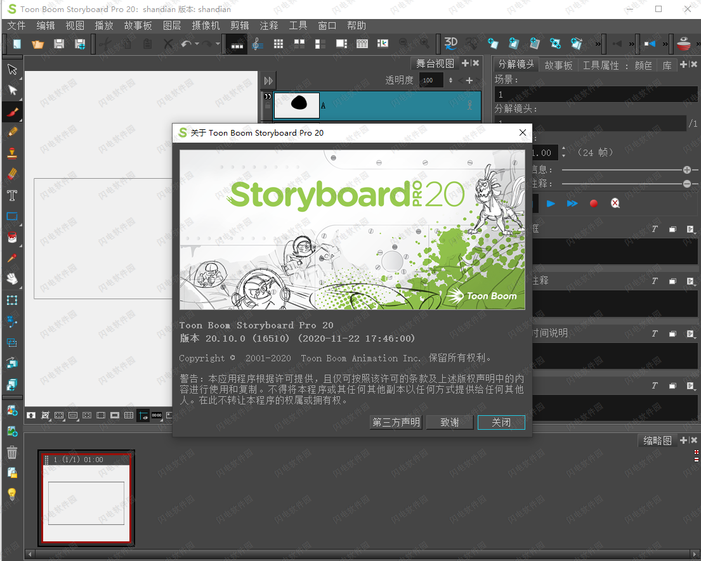Toggle the grid display icon below stage
701x561 pixels.
pyautogui.click(x=129, y=415)
